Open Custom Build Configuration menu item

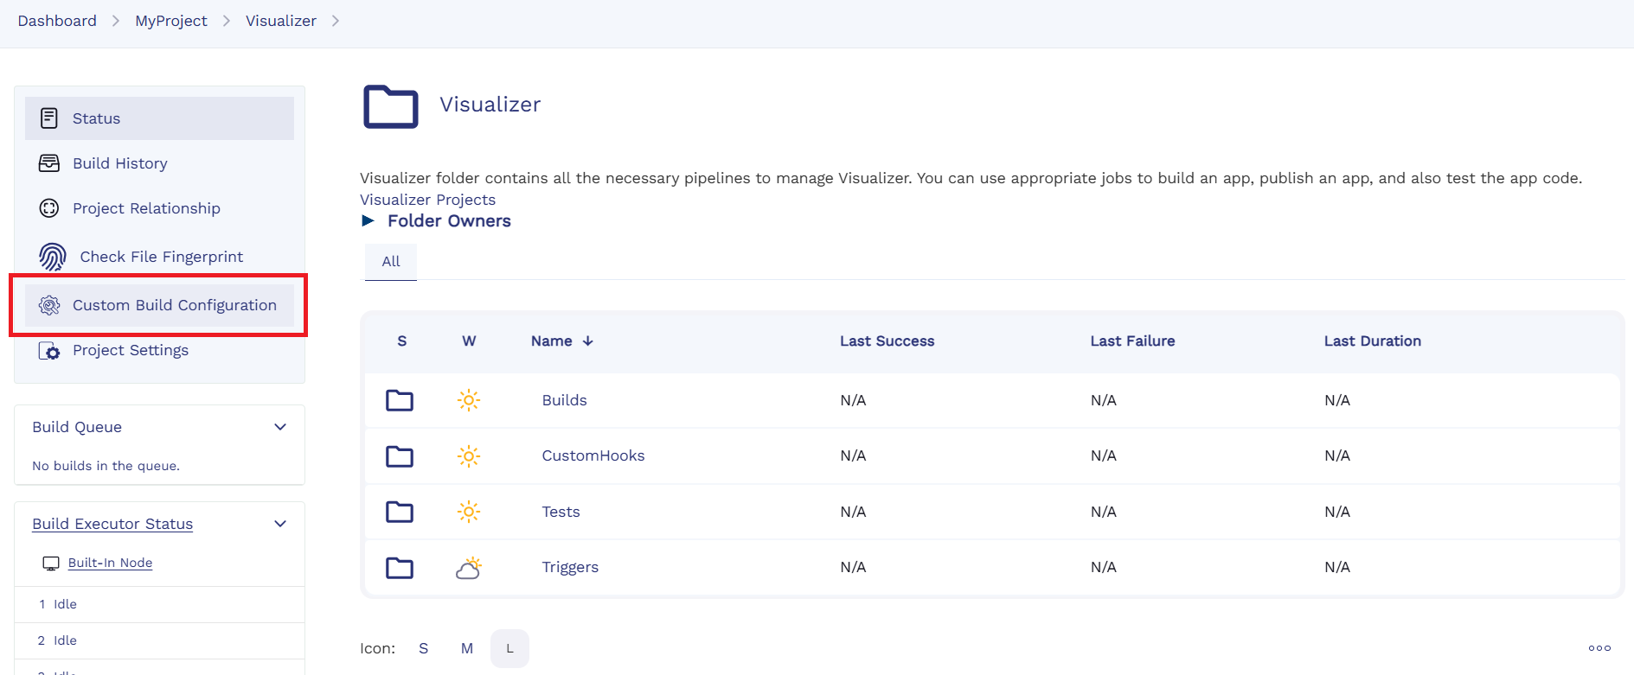click(159, 305)
